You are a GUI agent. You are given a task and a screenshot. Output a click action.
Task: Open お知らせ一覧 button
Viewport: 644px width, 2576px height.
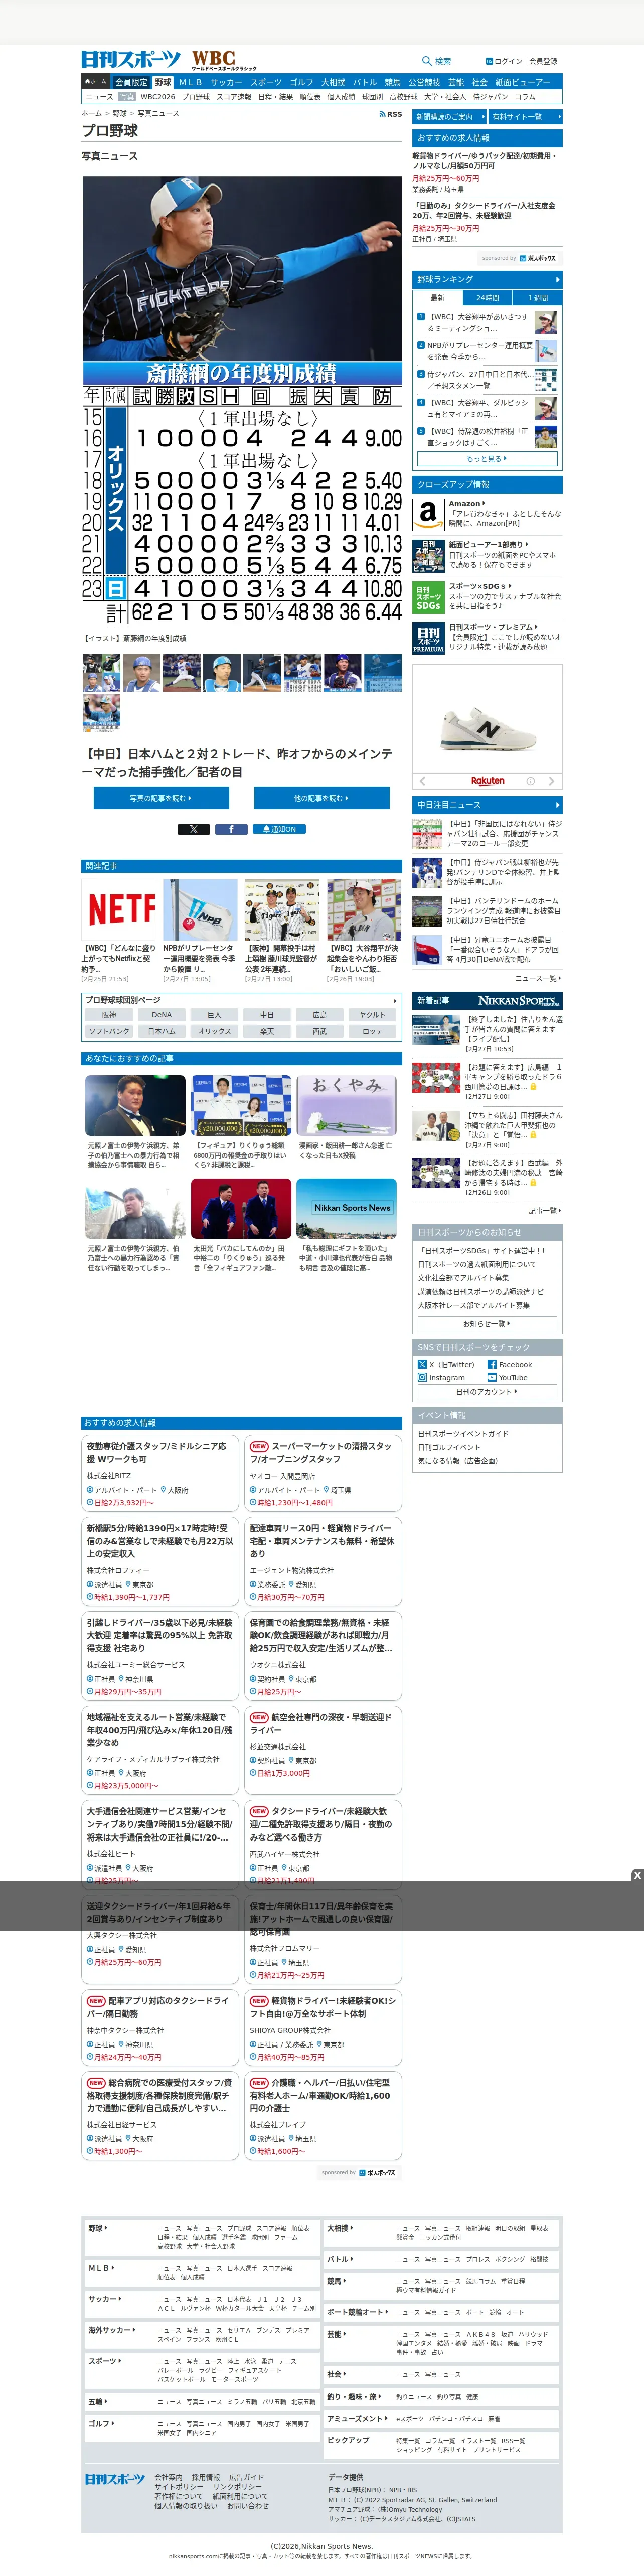(487, 1323)
